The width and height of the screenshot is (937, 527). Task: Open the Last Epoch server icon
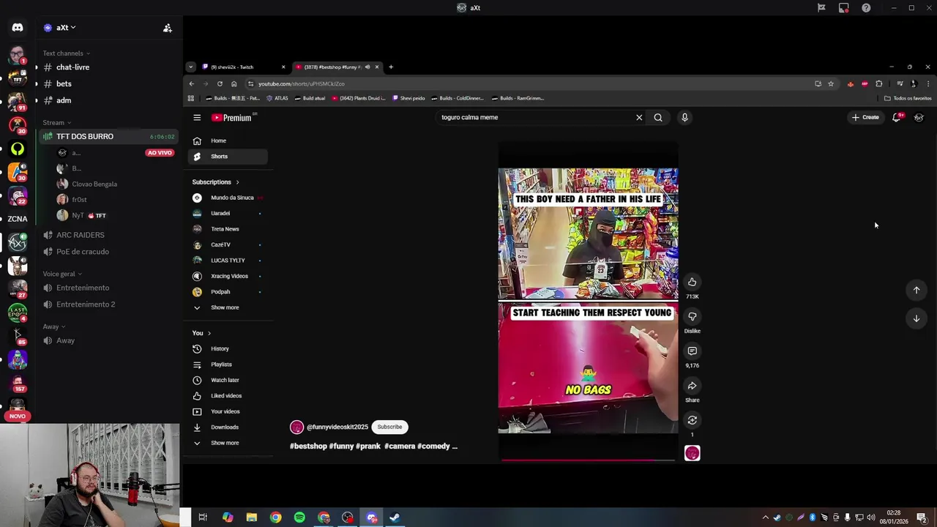click(18, 313)
